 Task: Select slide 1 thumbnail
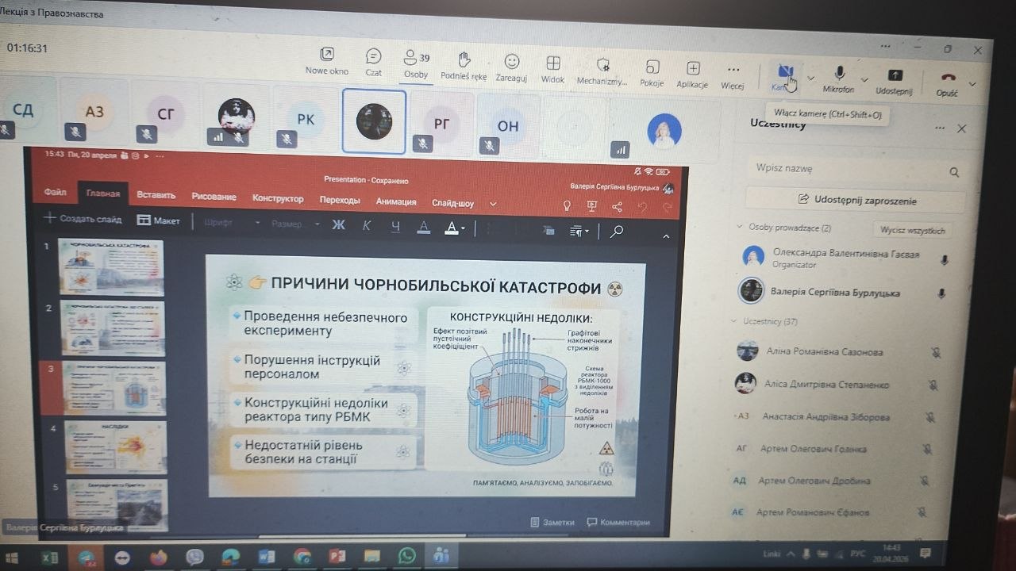111,266
